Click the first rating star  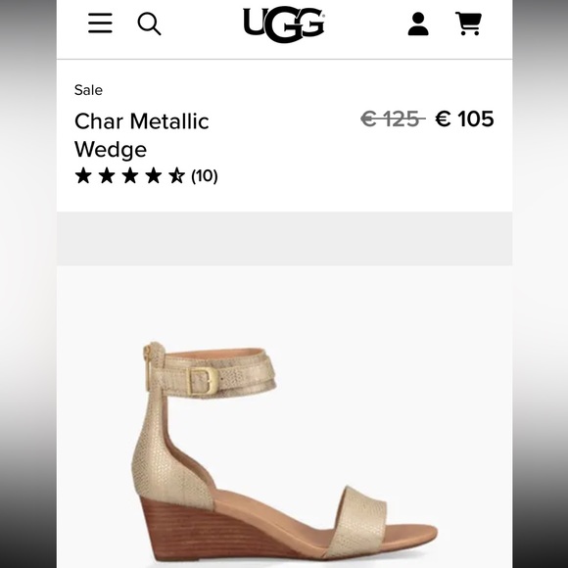[x=83, y=175]
